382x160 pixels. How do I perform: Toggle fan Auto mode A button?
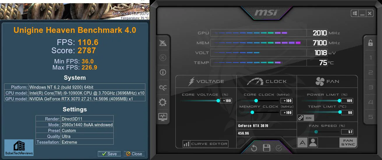coord(302,143)
